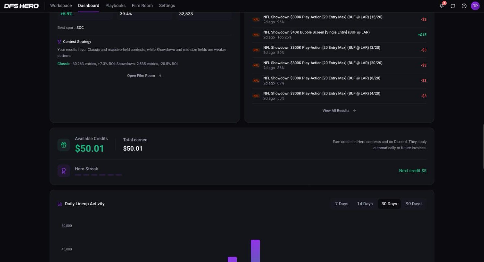The width and height of the screenshot is (484, 262).
Task: Click the +5.9% stat value
Action: (x=67, y=14)
